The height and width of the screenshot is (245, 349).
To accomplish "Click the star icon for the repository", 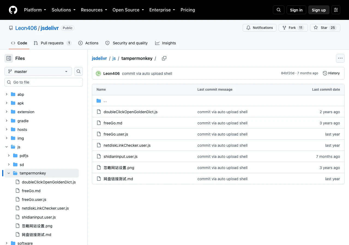I will (x=316, y=28).
